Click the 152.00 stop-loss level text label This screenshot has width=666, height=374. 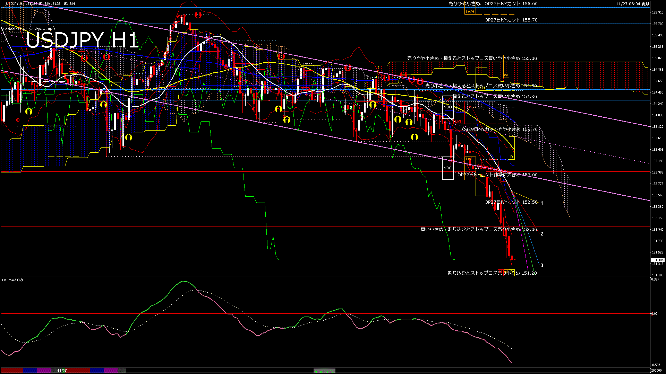(479, 230)
